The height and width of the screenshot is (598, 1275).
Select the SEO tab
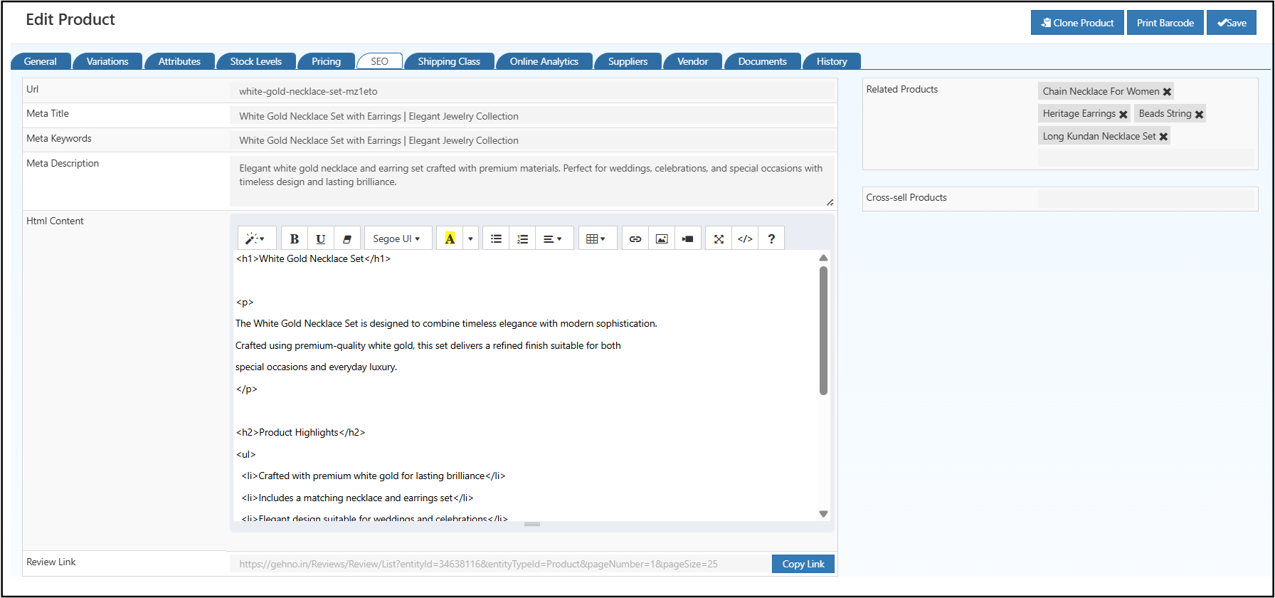(380, 61)
